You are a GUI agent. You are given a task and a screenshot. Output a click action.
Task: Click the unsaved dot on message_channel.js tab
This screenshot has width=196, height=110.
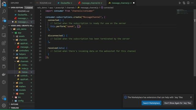click(134, 3)
